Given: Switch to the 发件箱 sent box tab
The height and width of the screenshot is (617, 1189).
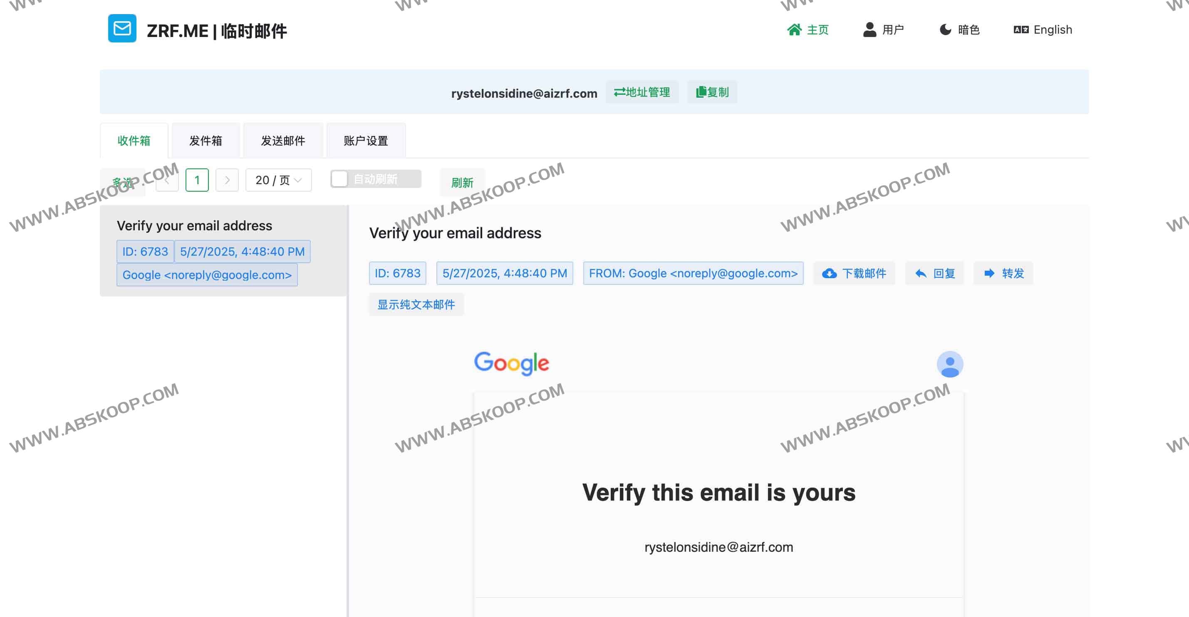Looking at the screenshot, I should pos(206,141).
